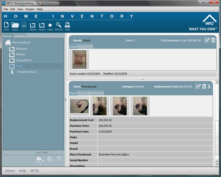Open the Edit menu
This screenshot has height=177, width=221.
coord(12,9)
